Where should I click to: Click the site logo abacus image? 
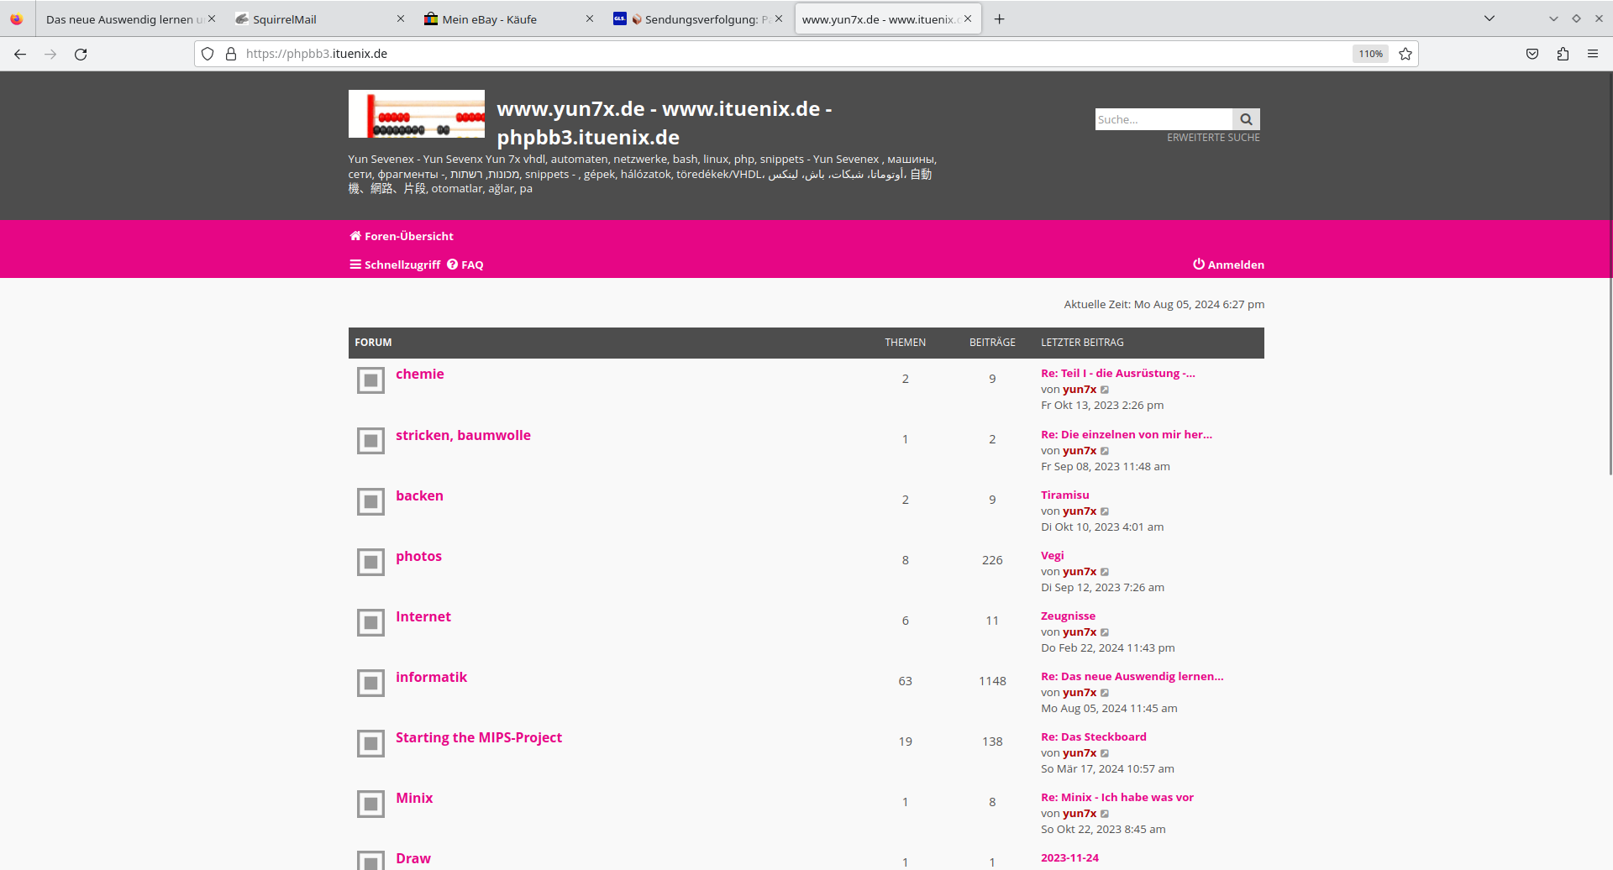pos(417,114)
